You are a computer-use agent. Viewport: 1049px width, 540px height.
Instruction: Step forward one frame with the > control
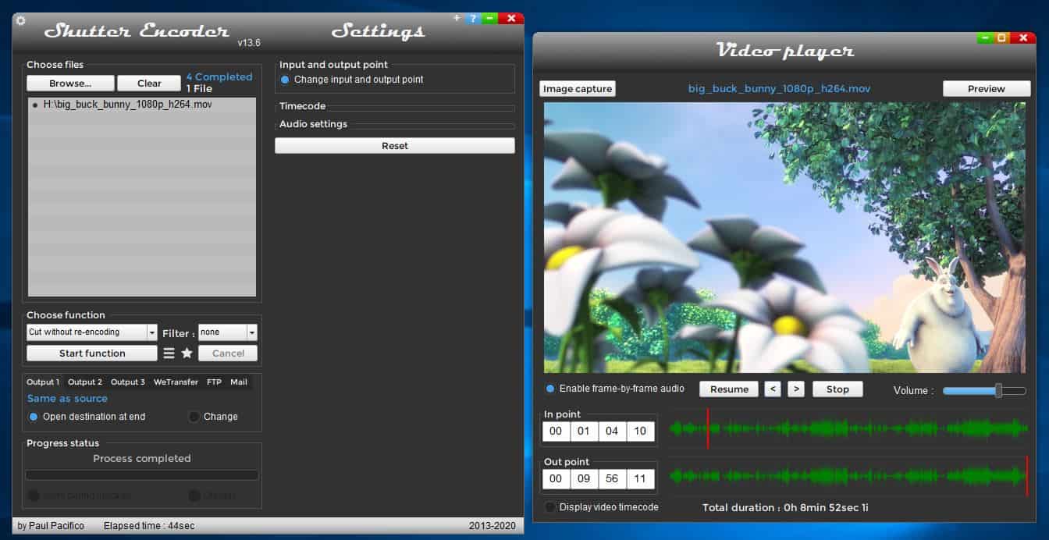pyautogui.click(x=795, y=389)
